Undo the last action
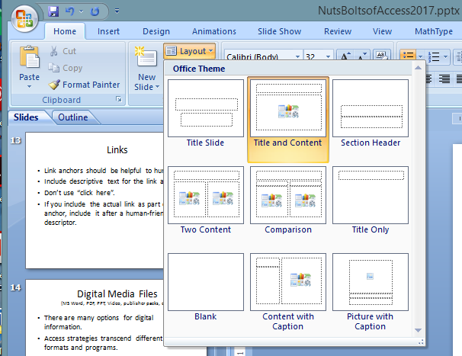The height and width of the screenshot is (356, 462). click(70, 11)
